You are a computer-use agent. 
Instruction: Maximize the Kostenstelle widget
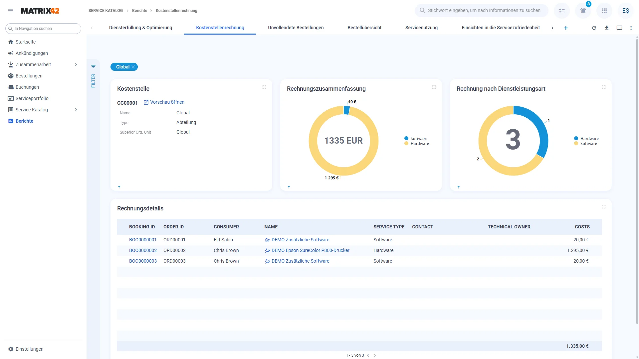(x=264, y=87)
